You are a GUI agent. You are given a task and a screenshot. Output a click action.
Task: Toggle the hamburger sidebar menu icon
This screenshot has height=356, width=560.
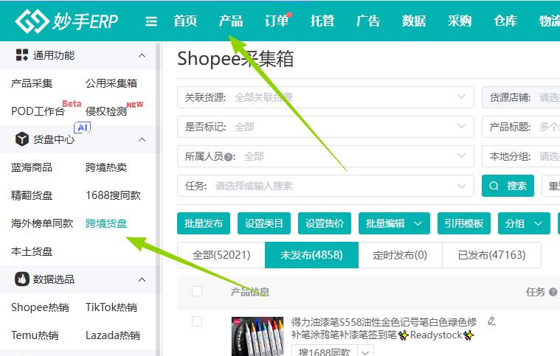click(x=151, y=21)
